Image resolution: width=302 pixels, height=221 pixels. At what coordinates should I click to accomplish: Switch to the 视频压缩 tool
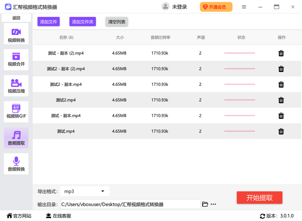click(x=16, y=86)
